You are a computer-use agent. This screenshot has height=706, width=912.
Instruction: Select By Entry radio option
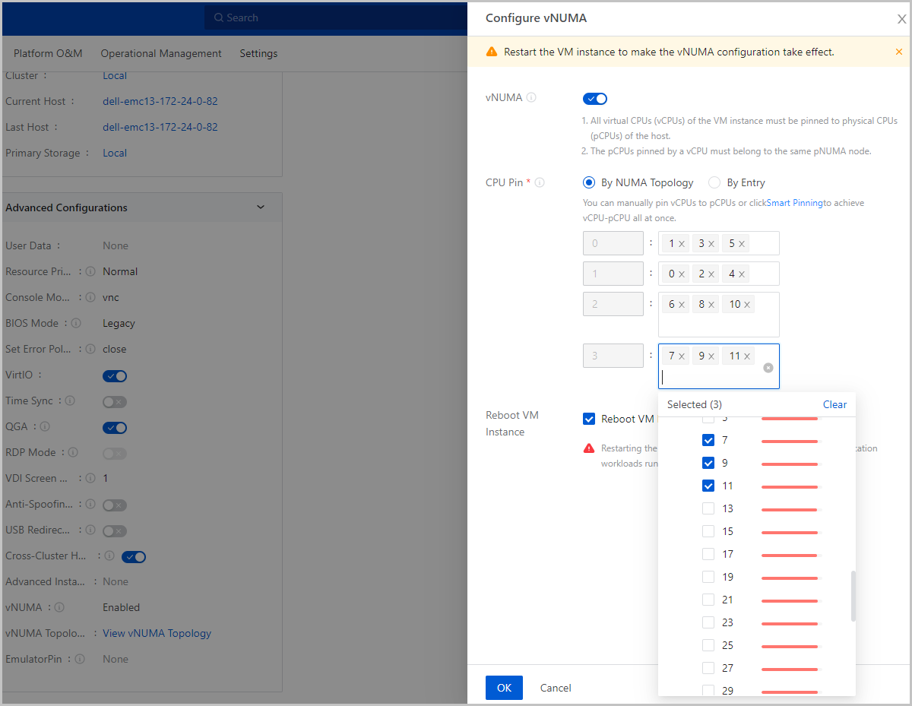[714, 182]
